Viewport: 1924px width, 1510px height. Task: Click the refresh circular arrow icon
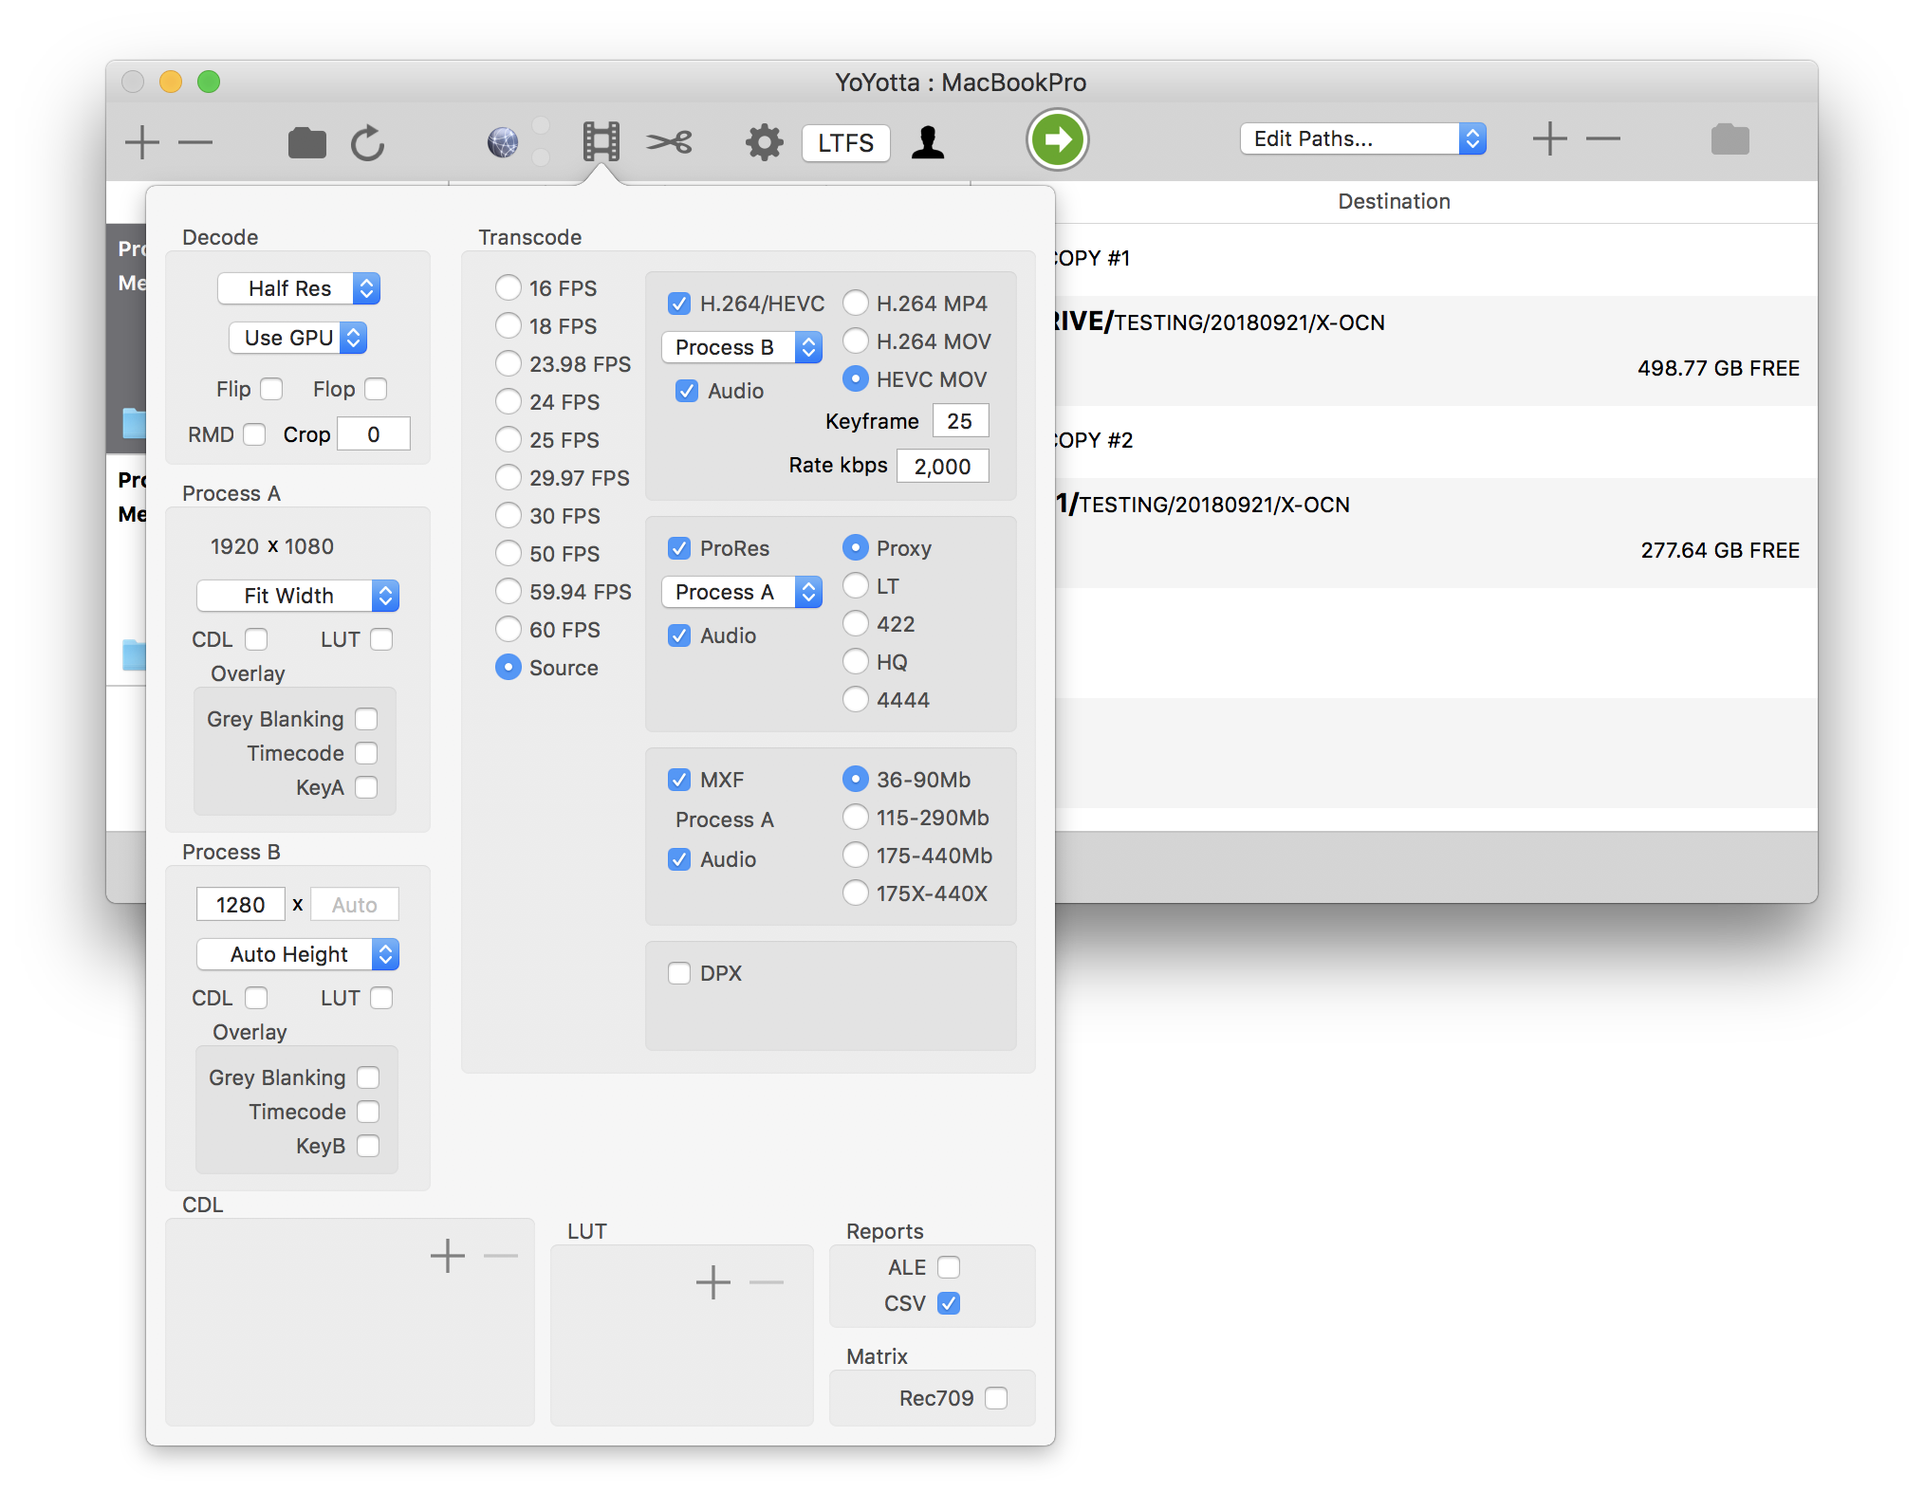click(x=368, y=142)
